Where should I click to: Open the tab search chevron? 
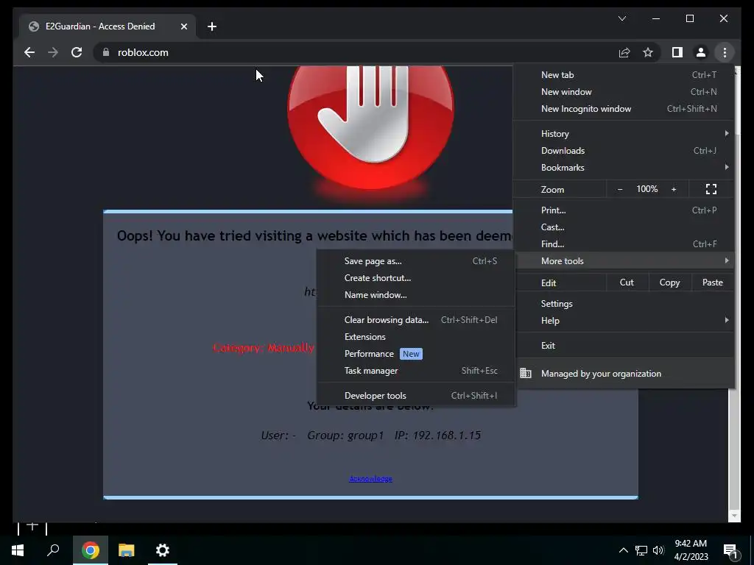[x=621, y=18]
